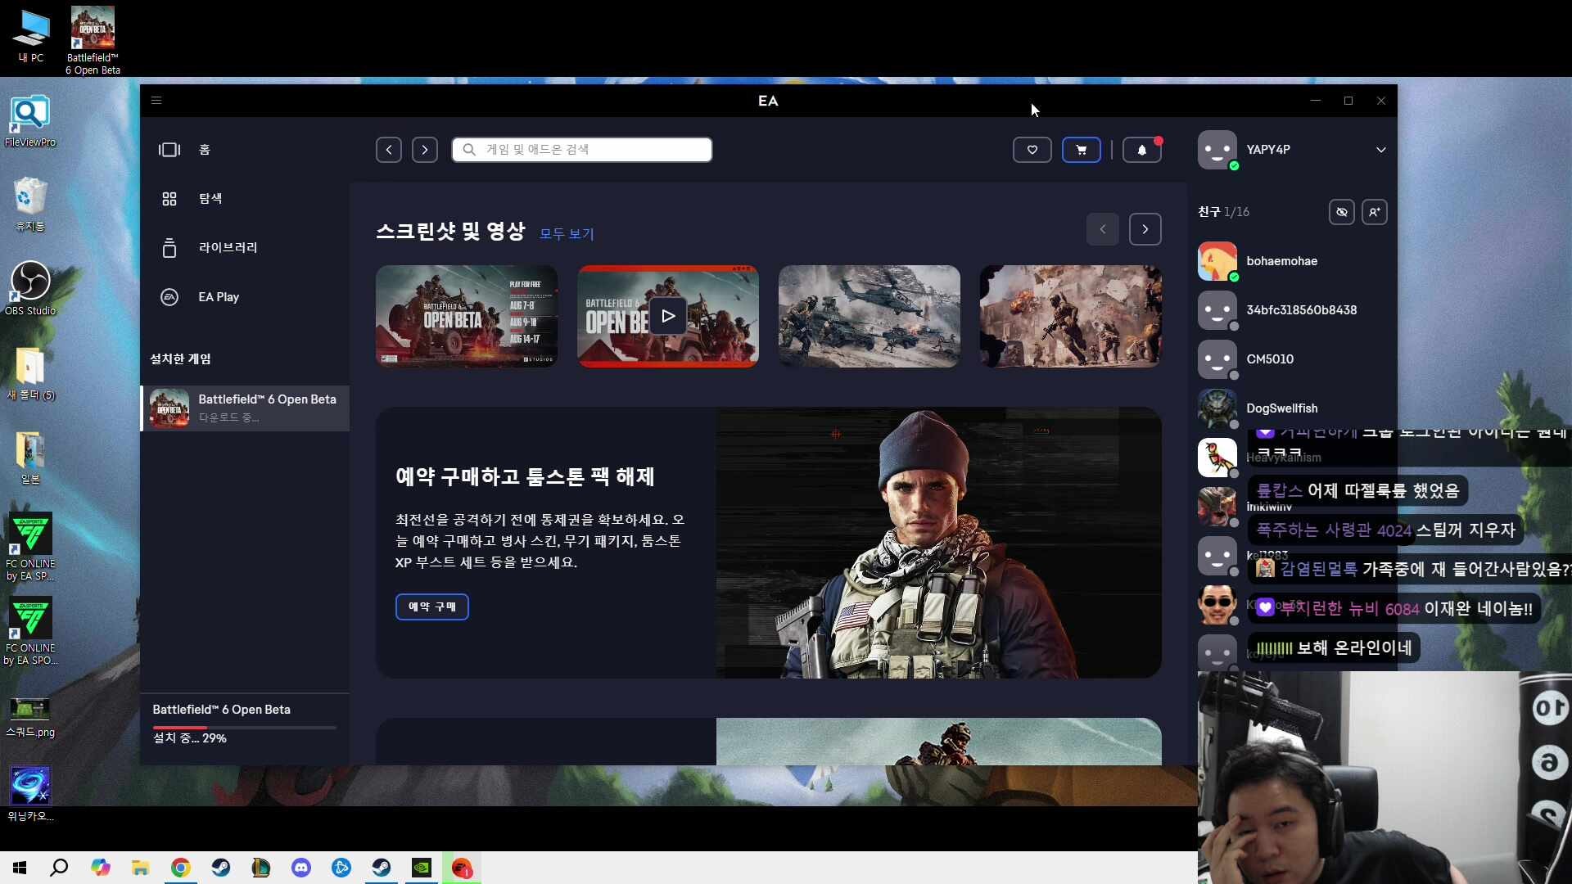Open 워닝카오 desktop icon

tap(30, 794)
